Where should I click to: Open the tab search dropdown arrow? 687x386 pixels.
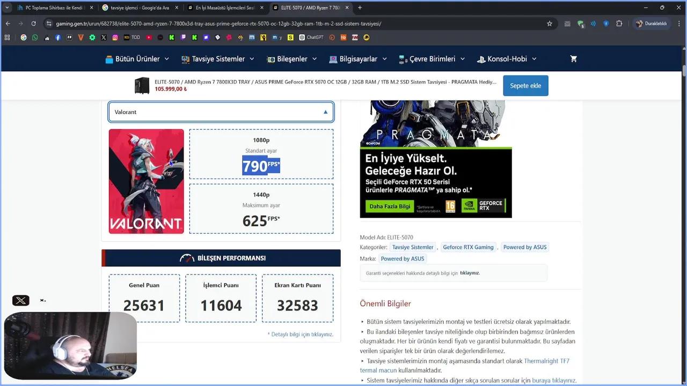7,8
